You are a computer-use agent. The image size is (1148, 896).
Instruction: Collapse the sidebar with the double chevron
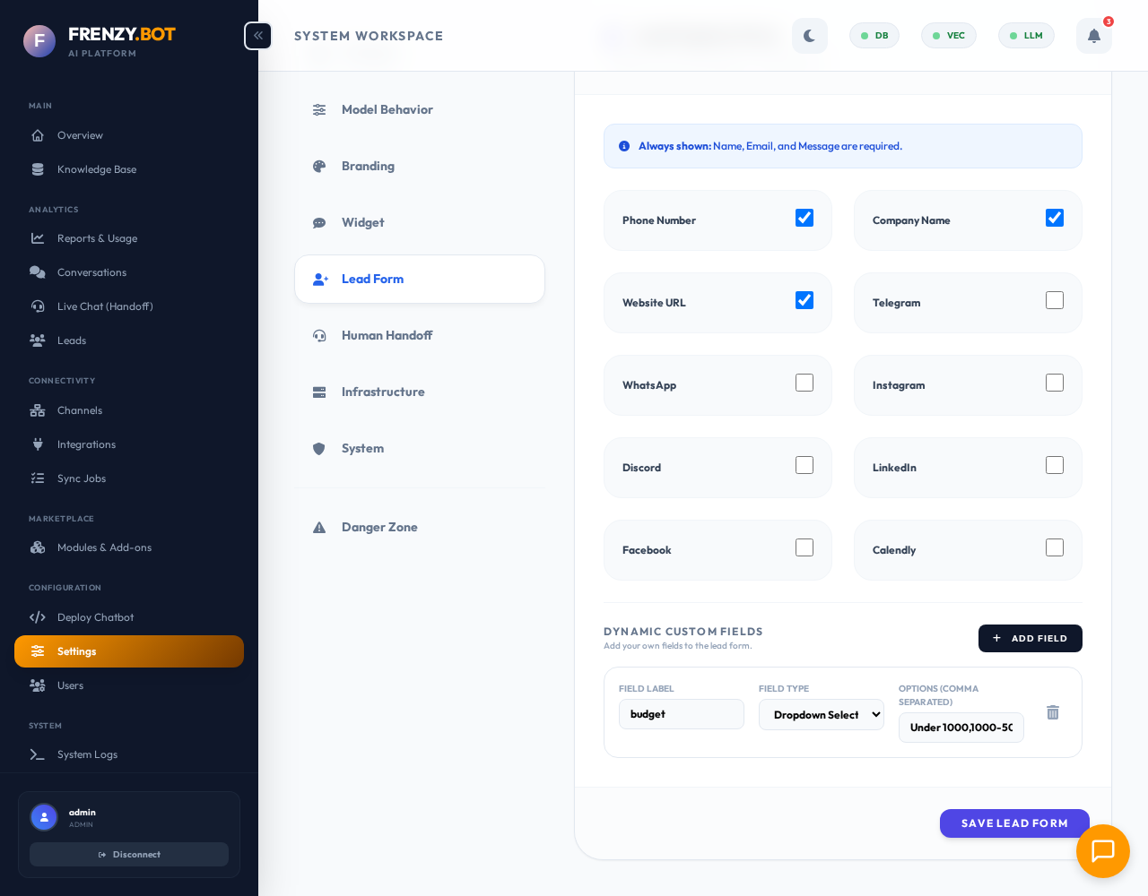(x=257, y=35)
